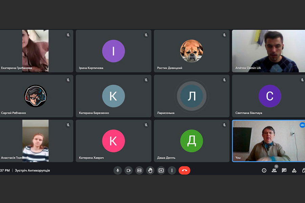The height and width of the screenshot is (203, 305).
Task: Click the pink K avatar of Катерина Хаврич
Action: pos(114,141)
